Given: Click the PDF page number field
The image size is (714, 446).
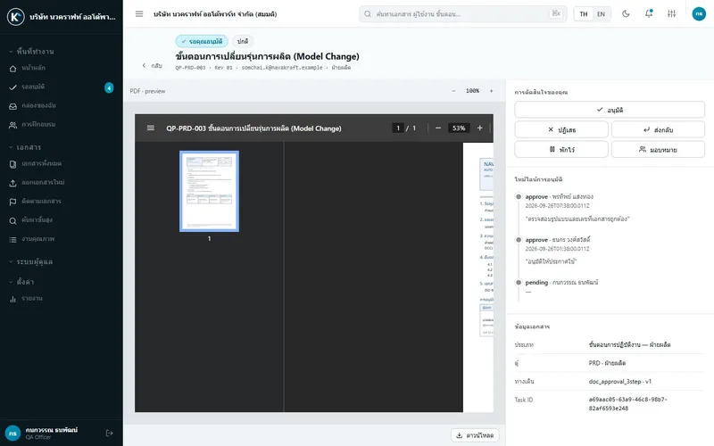Looking at the screenshot, I should tap(398, 128).
